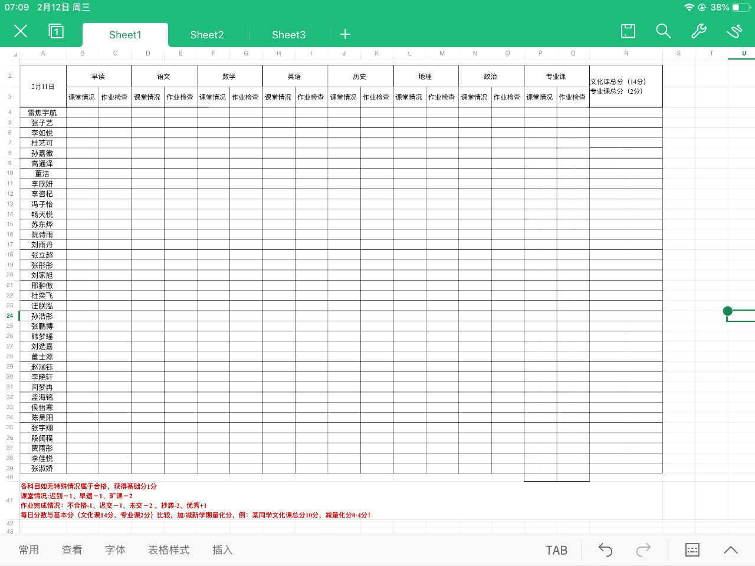
Task: Undo the last action
Action: [x=605, y=550]
